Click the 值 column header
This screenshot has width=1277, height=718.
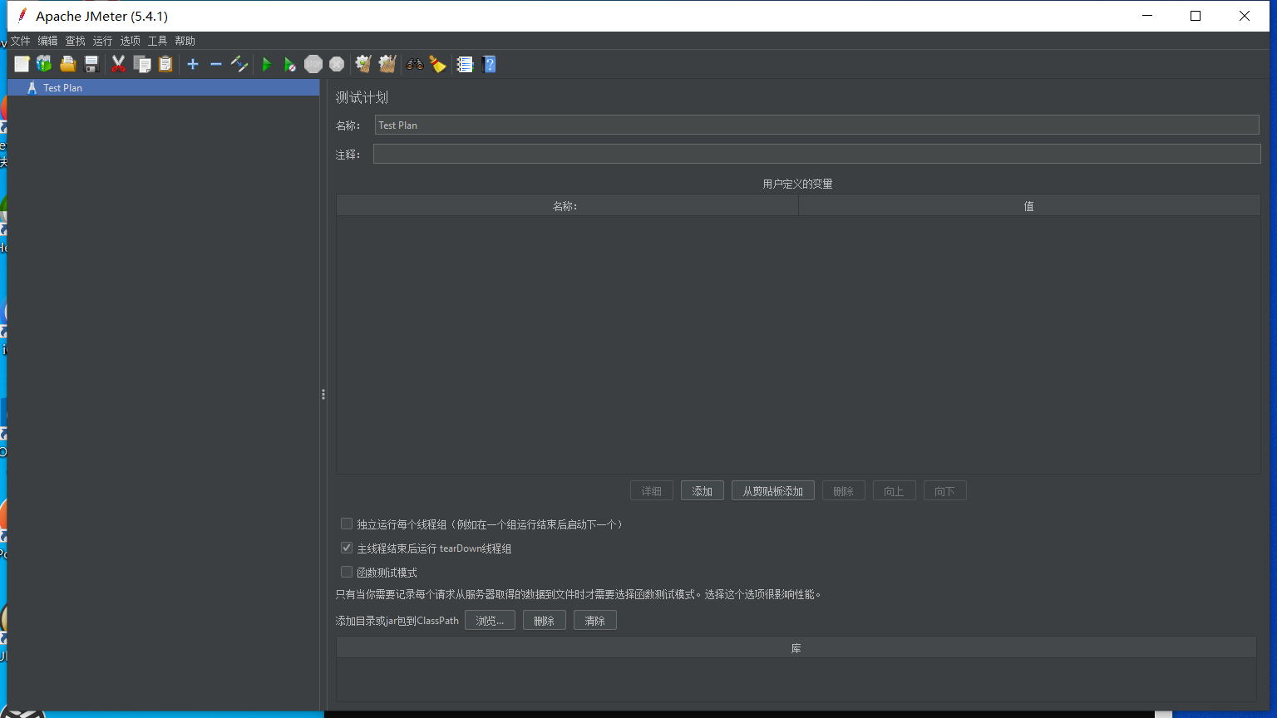click(1029, 205)
